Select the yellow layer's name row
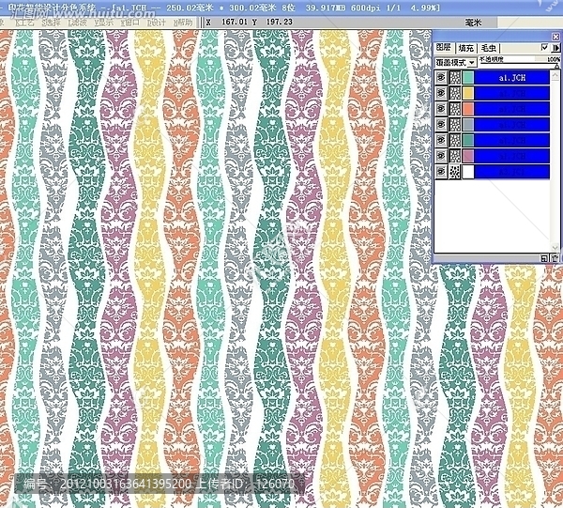Image resolution: width=563 pixels, height=508 pixels. pos(512,93)
